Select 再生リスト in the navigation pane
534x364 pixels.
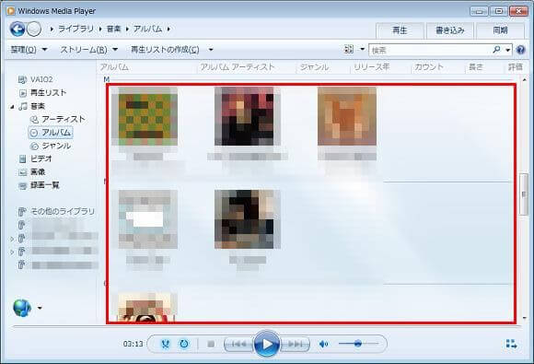click(48, 93)
